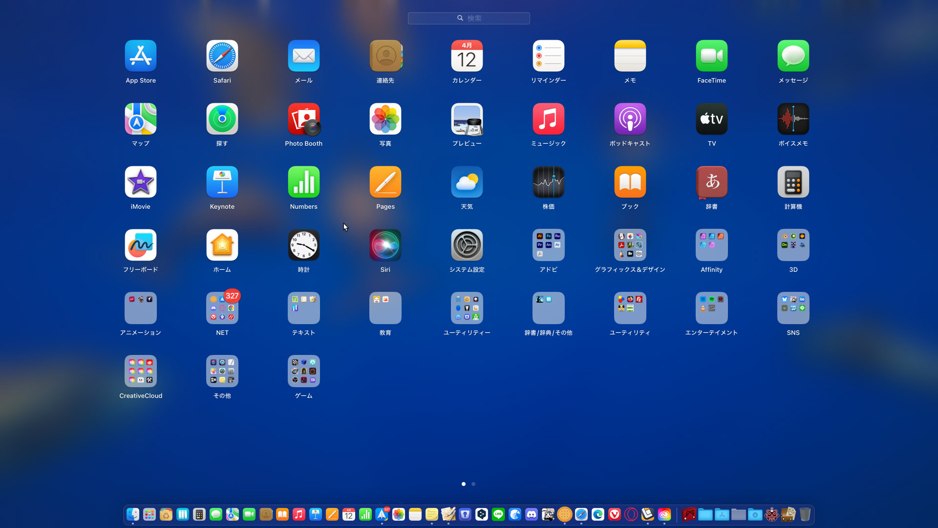Launch ポッドキャスト app
Image resolution: width=938 pixels, height=528 pixels.
coord(630,119)
